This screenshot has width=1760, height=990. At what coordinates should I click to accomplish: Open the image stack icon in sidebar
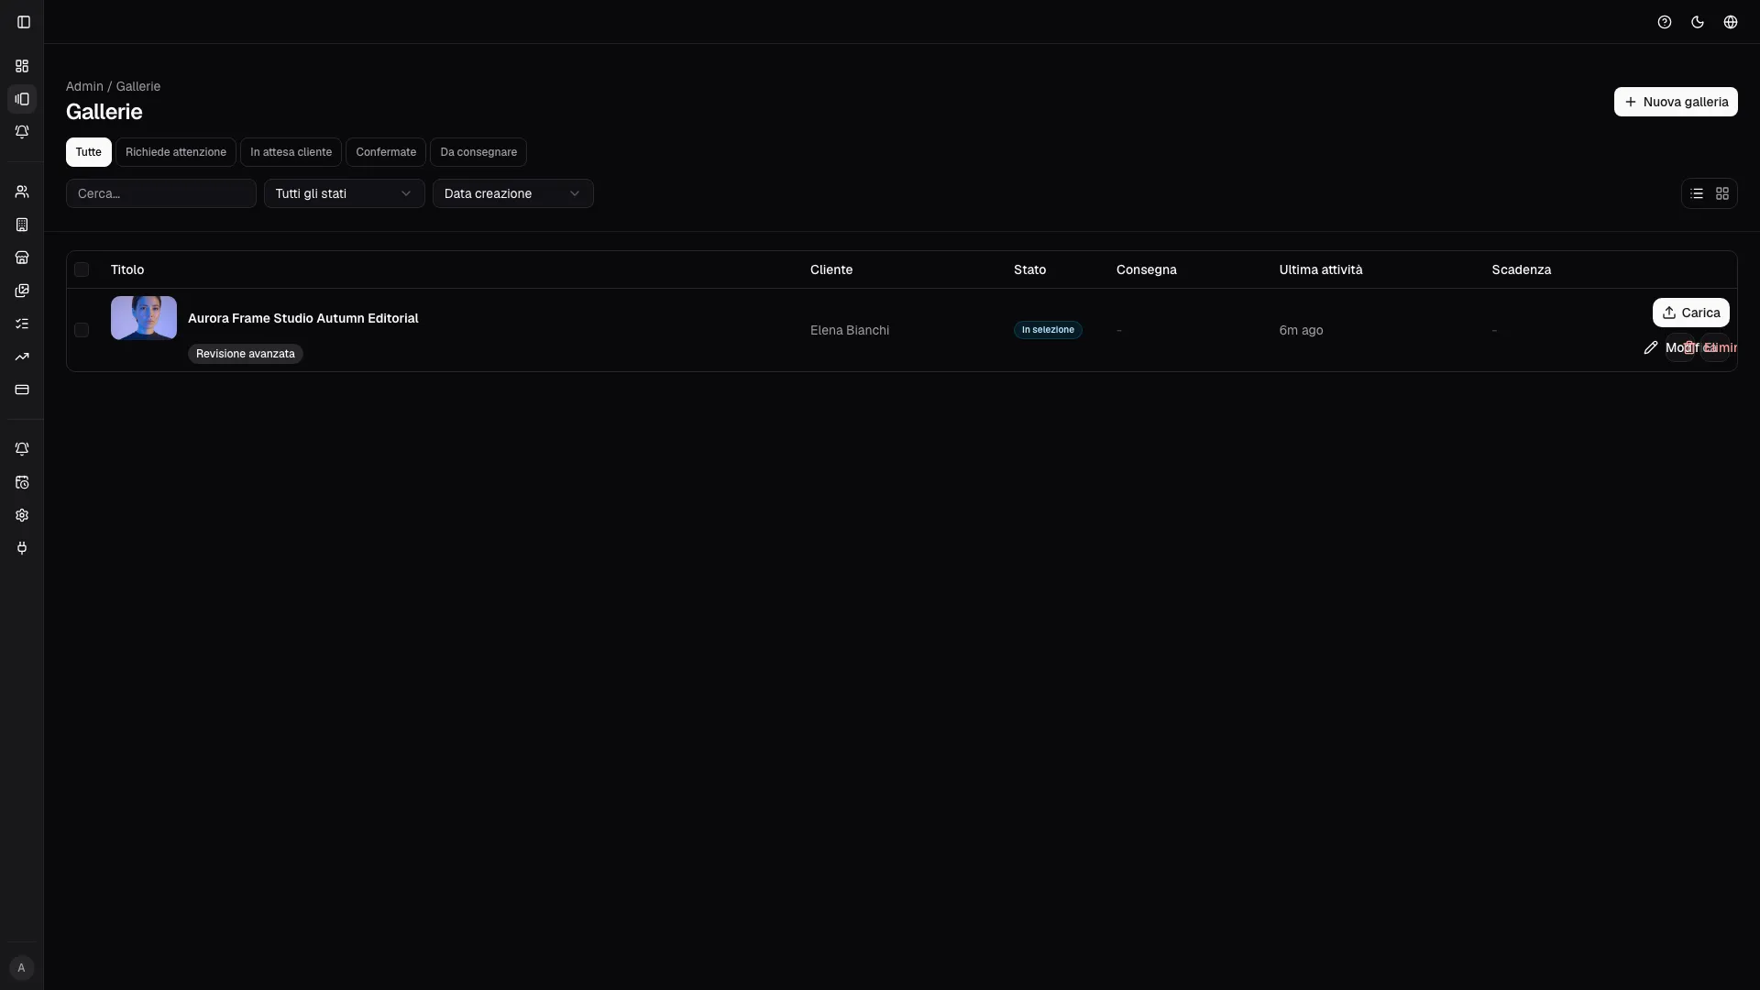pyautogui.click(x=22, y=291)
